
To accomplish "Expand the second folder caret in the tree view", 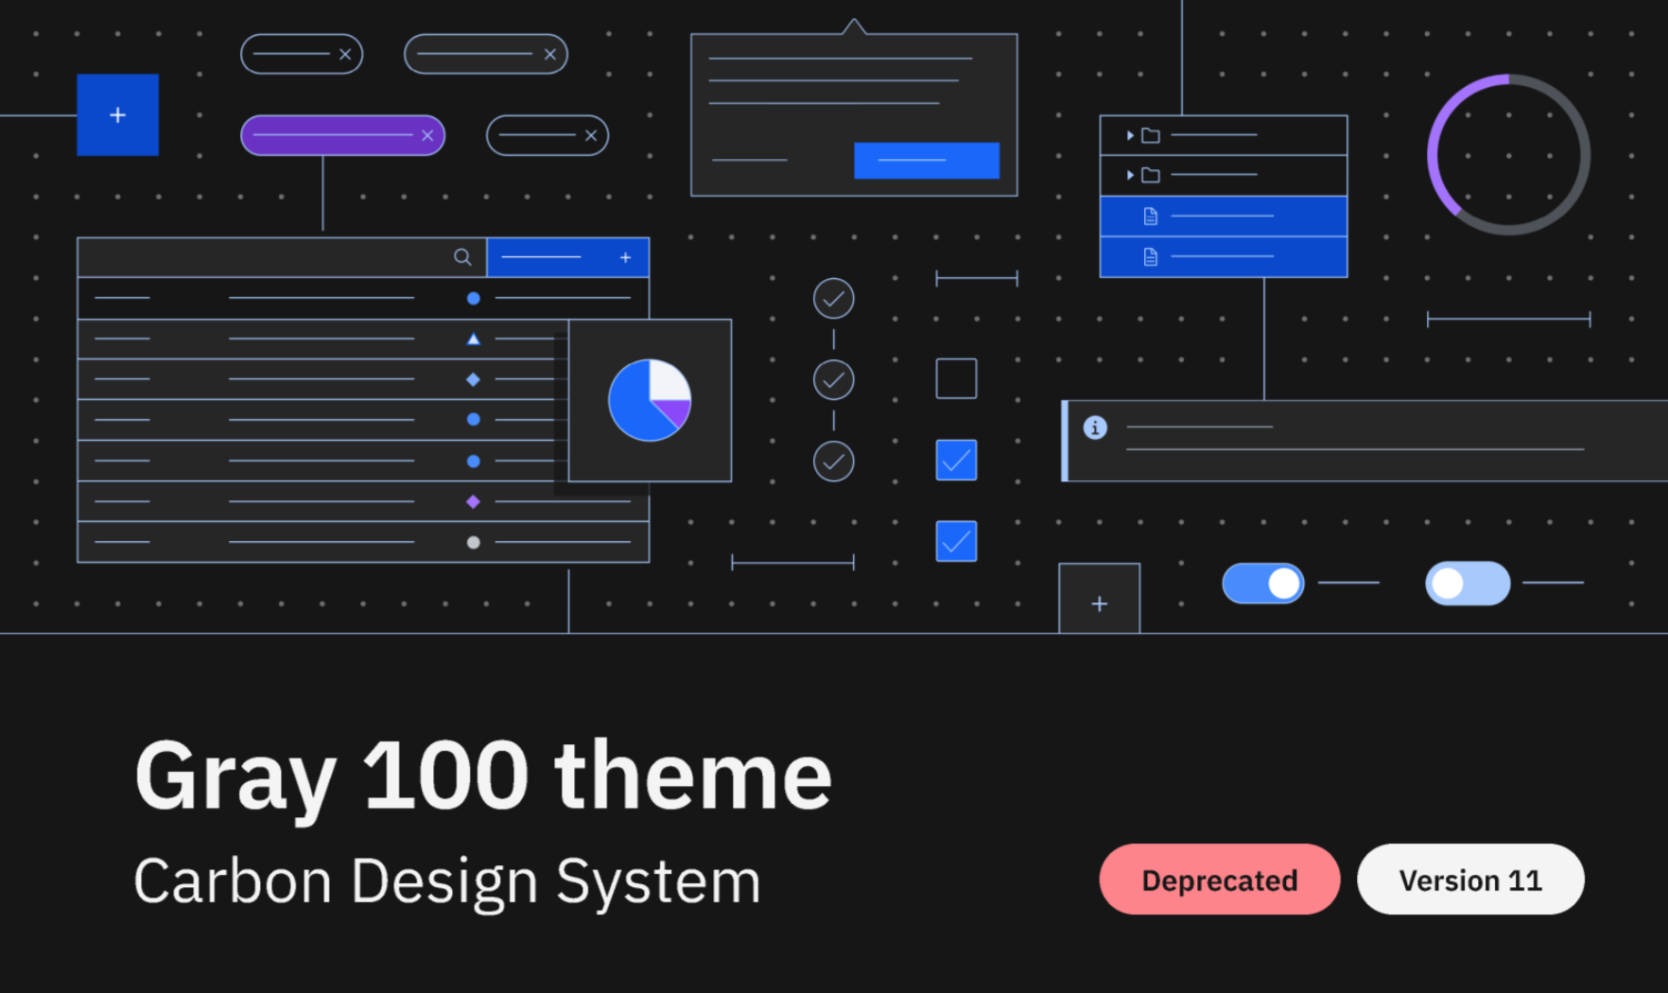I will (1130, 175).
